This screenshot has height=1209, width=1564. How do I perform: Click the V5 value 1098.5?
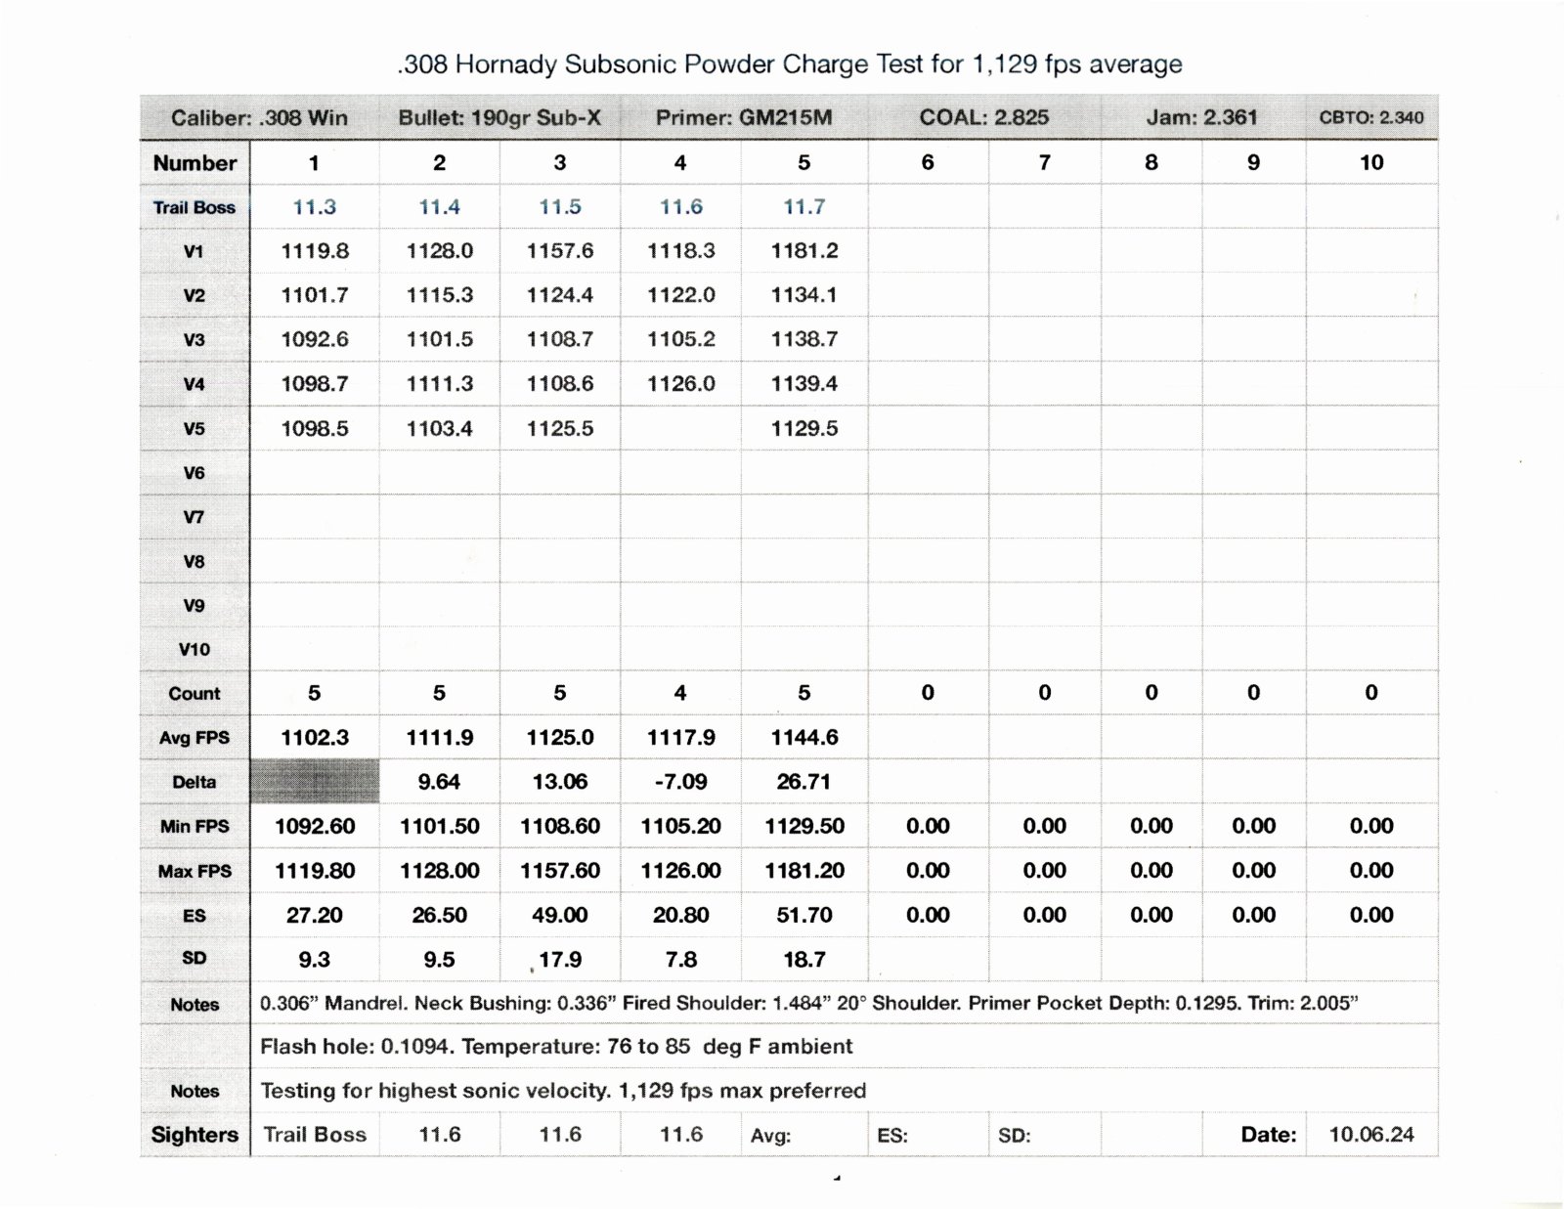315,429
